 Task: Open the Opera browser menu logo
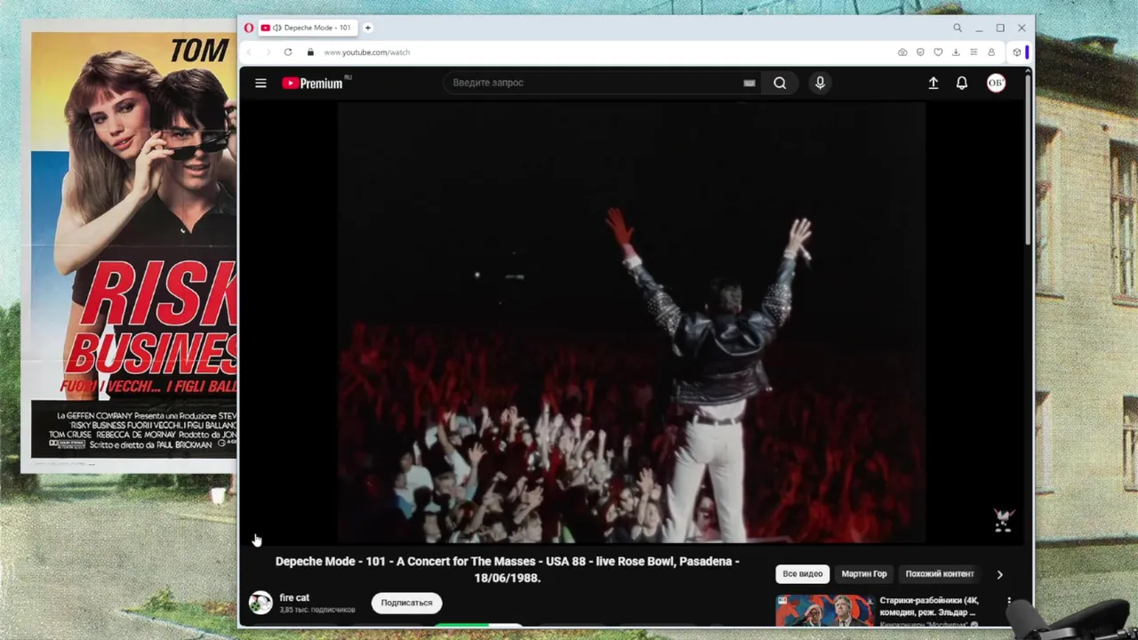click(x=248, y=28)
